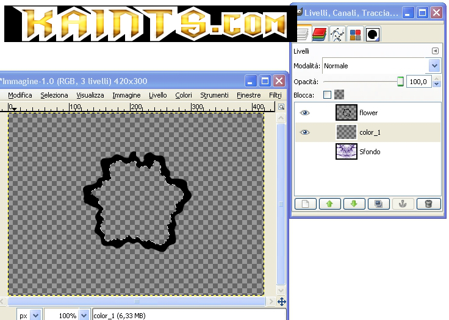This screenshot has width=449, height=320.
Task: Select the Sfondo layer thumbnail
Action: (346, 152)
